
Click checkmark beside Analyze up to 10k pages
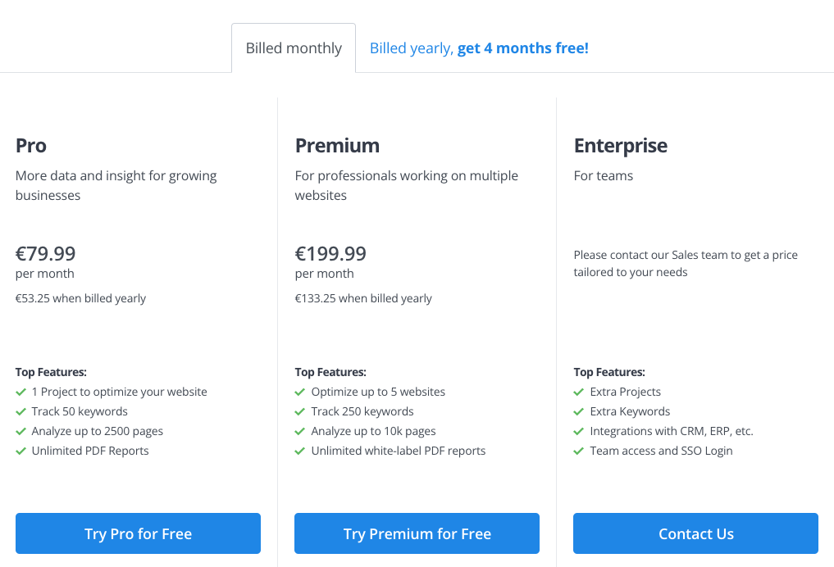300,432
